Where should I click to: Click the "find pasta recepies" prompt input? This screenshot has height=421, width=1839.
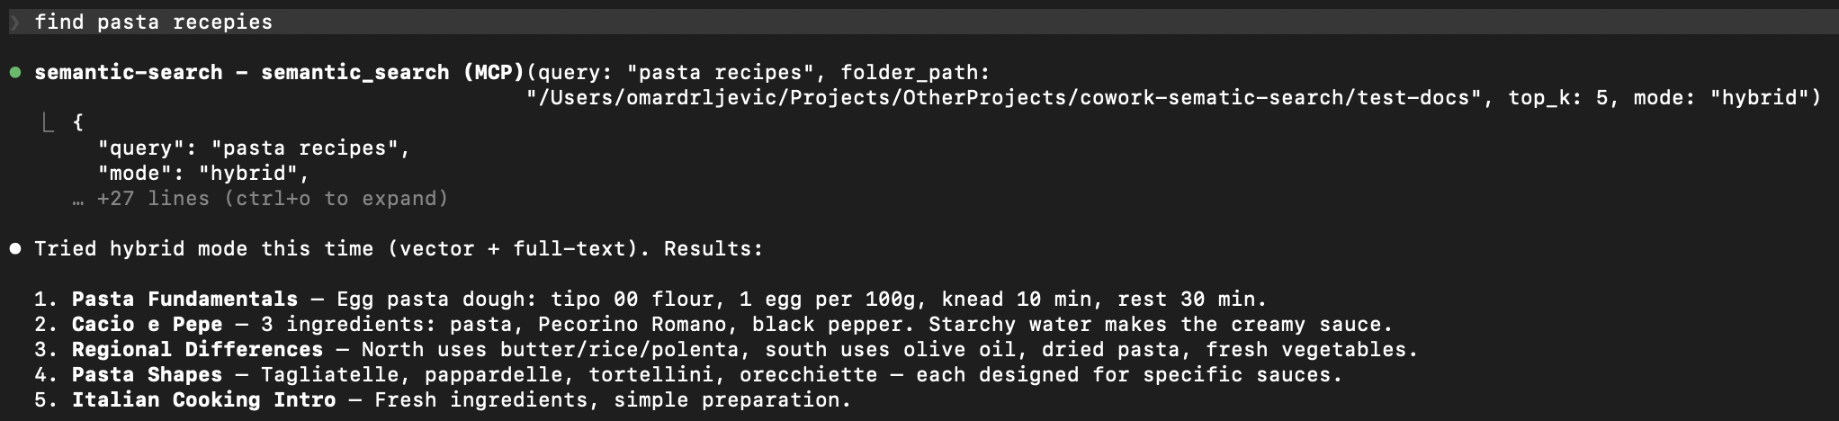coord(153,22)
